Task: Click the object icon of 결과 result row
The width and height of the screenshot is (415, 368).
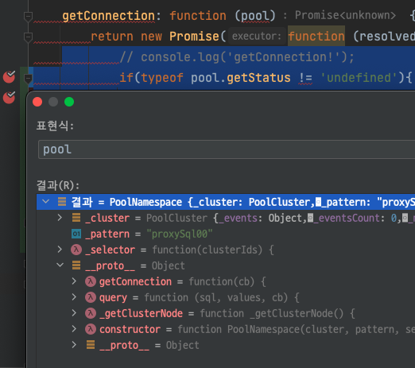Action: [62, 202]
